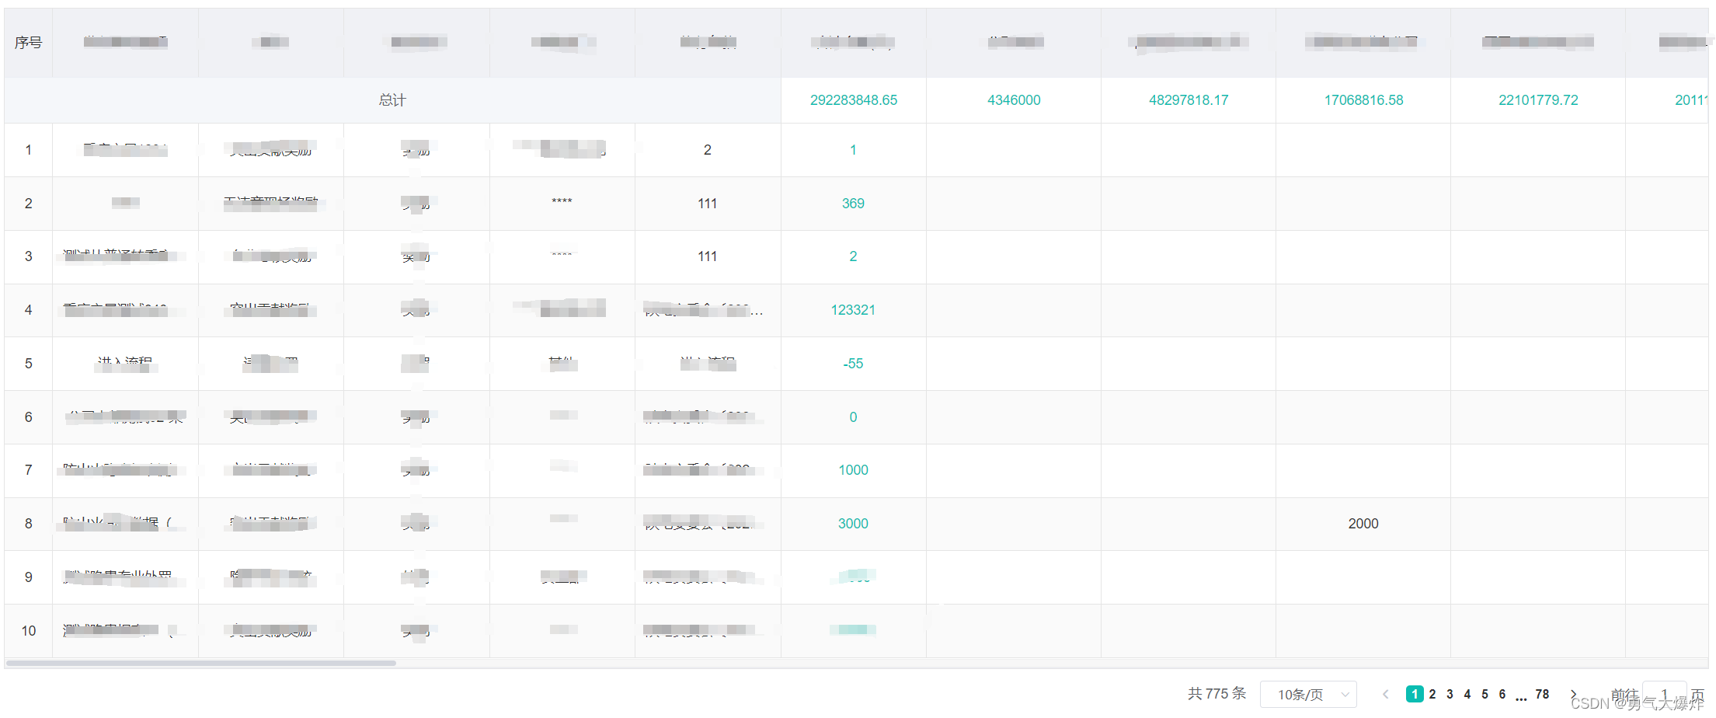Go to page 2 in pagination
The image size is (1716, 718).
(1432, 694)
